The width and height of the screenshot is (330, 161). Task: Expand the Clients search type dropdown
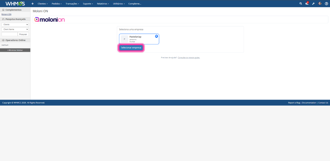[15, 24]
